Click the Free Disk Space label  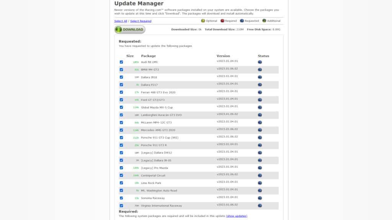pos(259,29)
